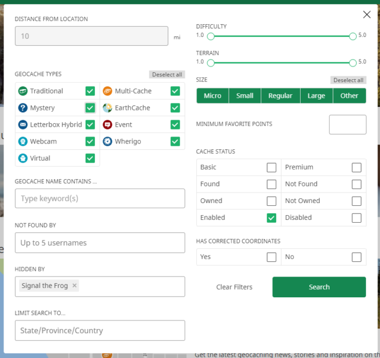The width and height of the screenshot is (380, 358).
Task: Click the Mystery cache question mark icon
Action: (23, 108)
